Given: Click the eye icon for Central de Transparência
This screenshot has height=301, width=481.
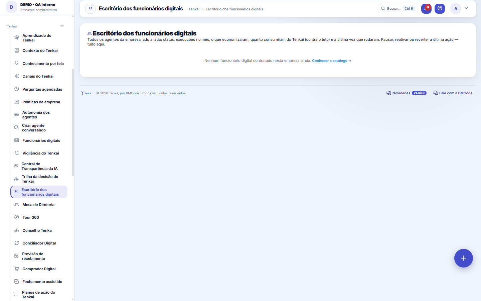Looking at the screenshot, I should pyautogui.click(x=16, y=166).
